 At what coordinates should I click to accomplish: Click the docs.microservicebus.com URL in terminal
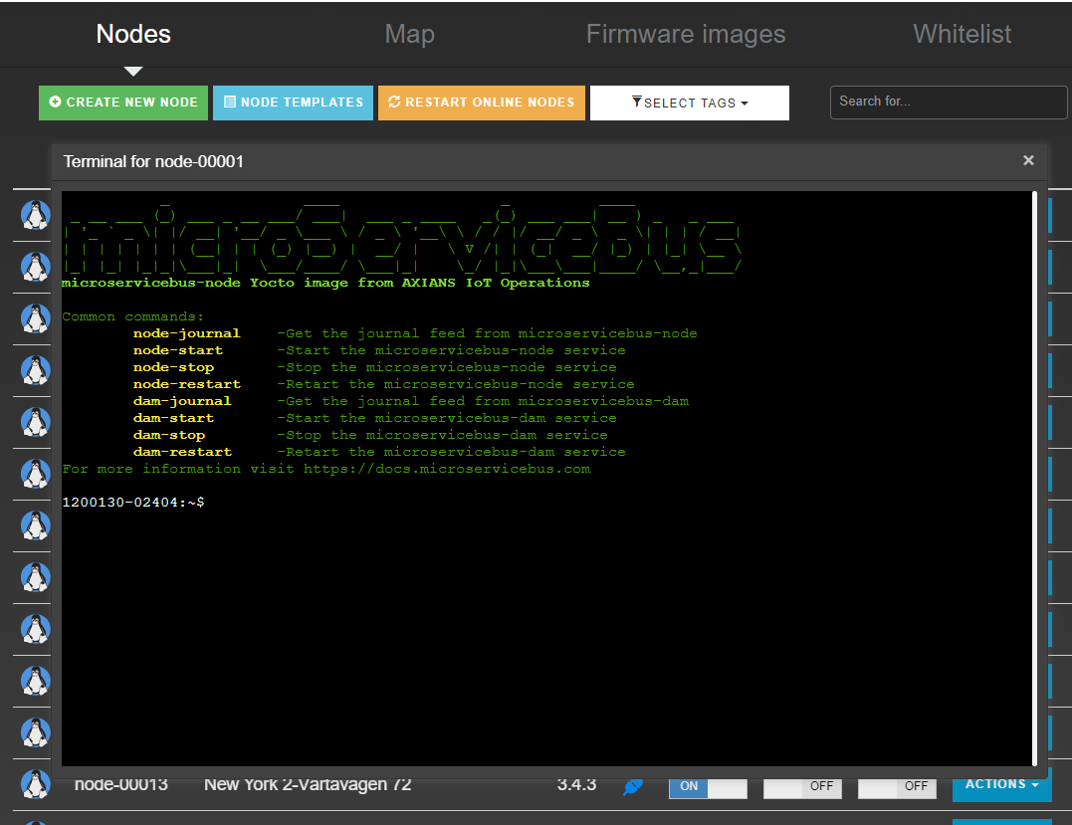tap(447, 469)
